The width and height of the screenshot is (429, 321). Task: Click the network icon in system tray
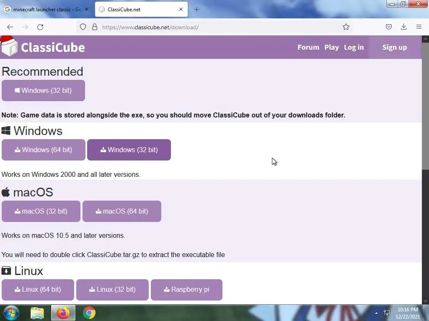point(387,313)
